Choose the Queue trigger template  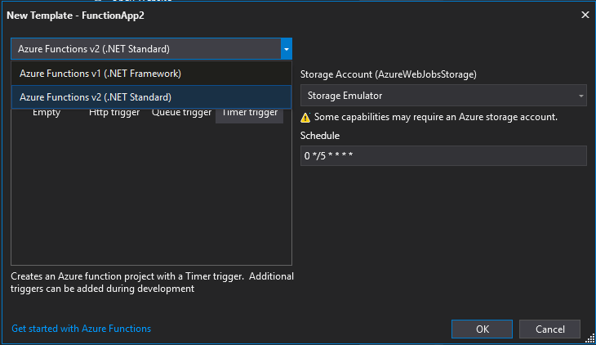(182, 113)
